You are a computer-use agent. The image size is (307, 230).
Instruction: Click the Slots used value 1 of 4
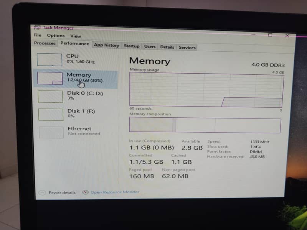[255, 147]
